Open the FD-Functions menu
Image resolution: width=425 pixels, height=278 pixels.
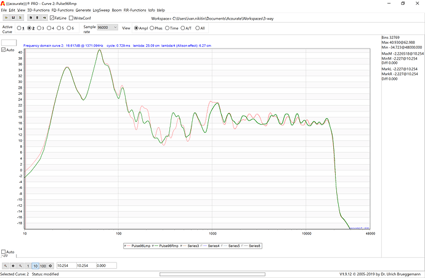point(62,10)
